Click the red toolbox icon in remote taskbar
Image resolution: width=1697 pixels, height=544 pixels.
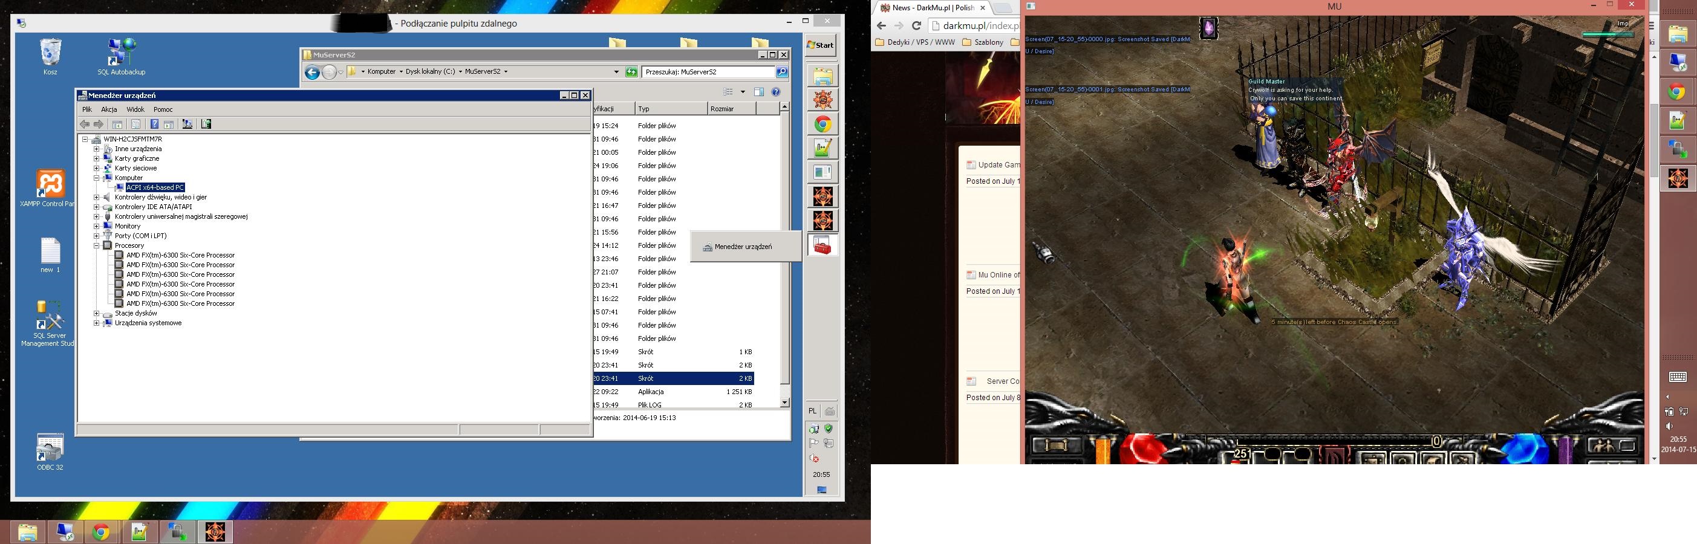point(822,245)
